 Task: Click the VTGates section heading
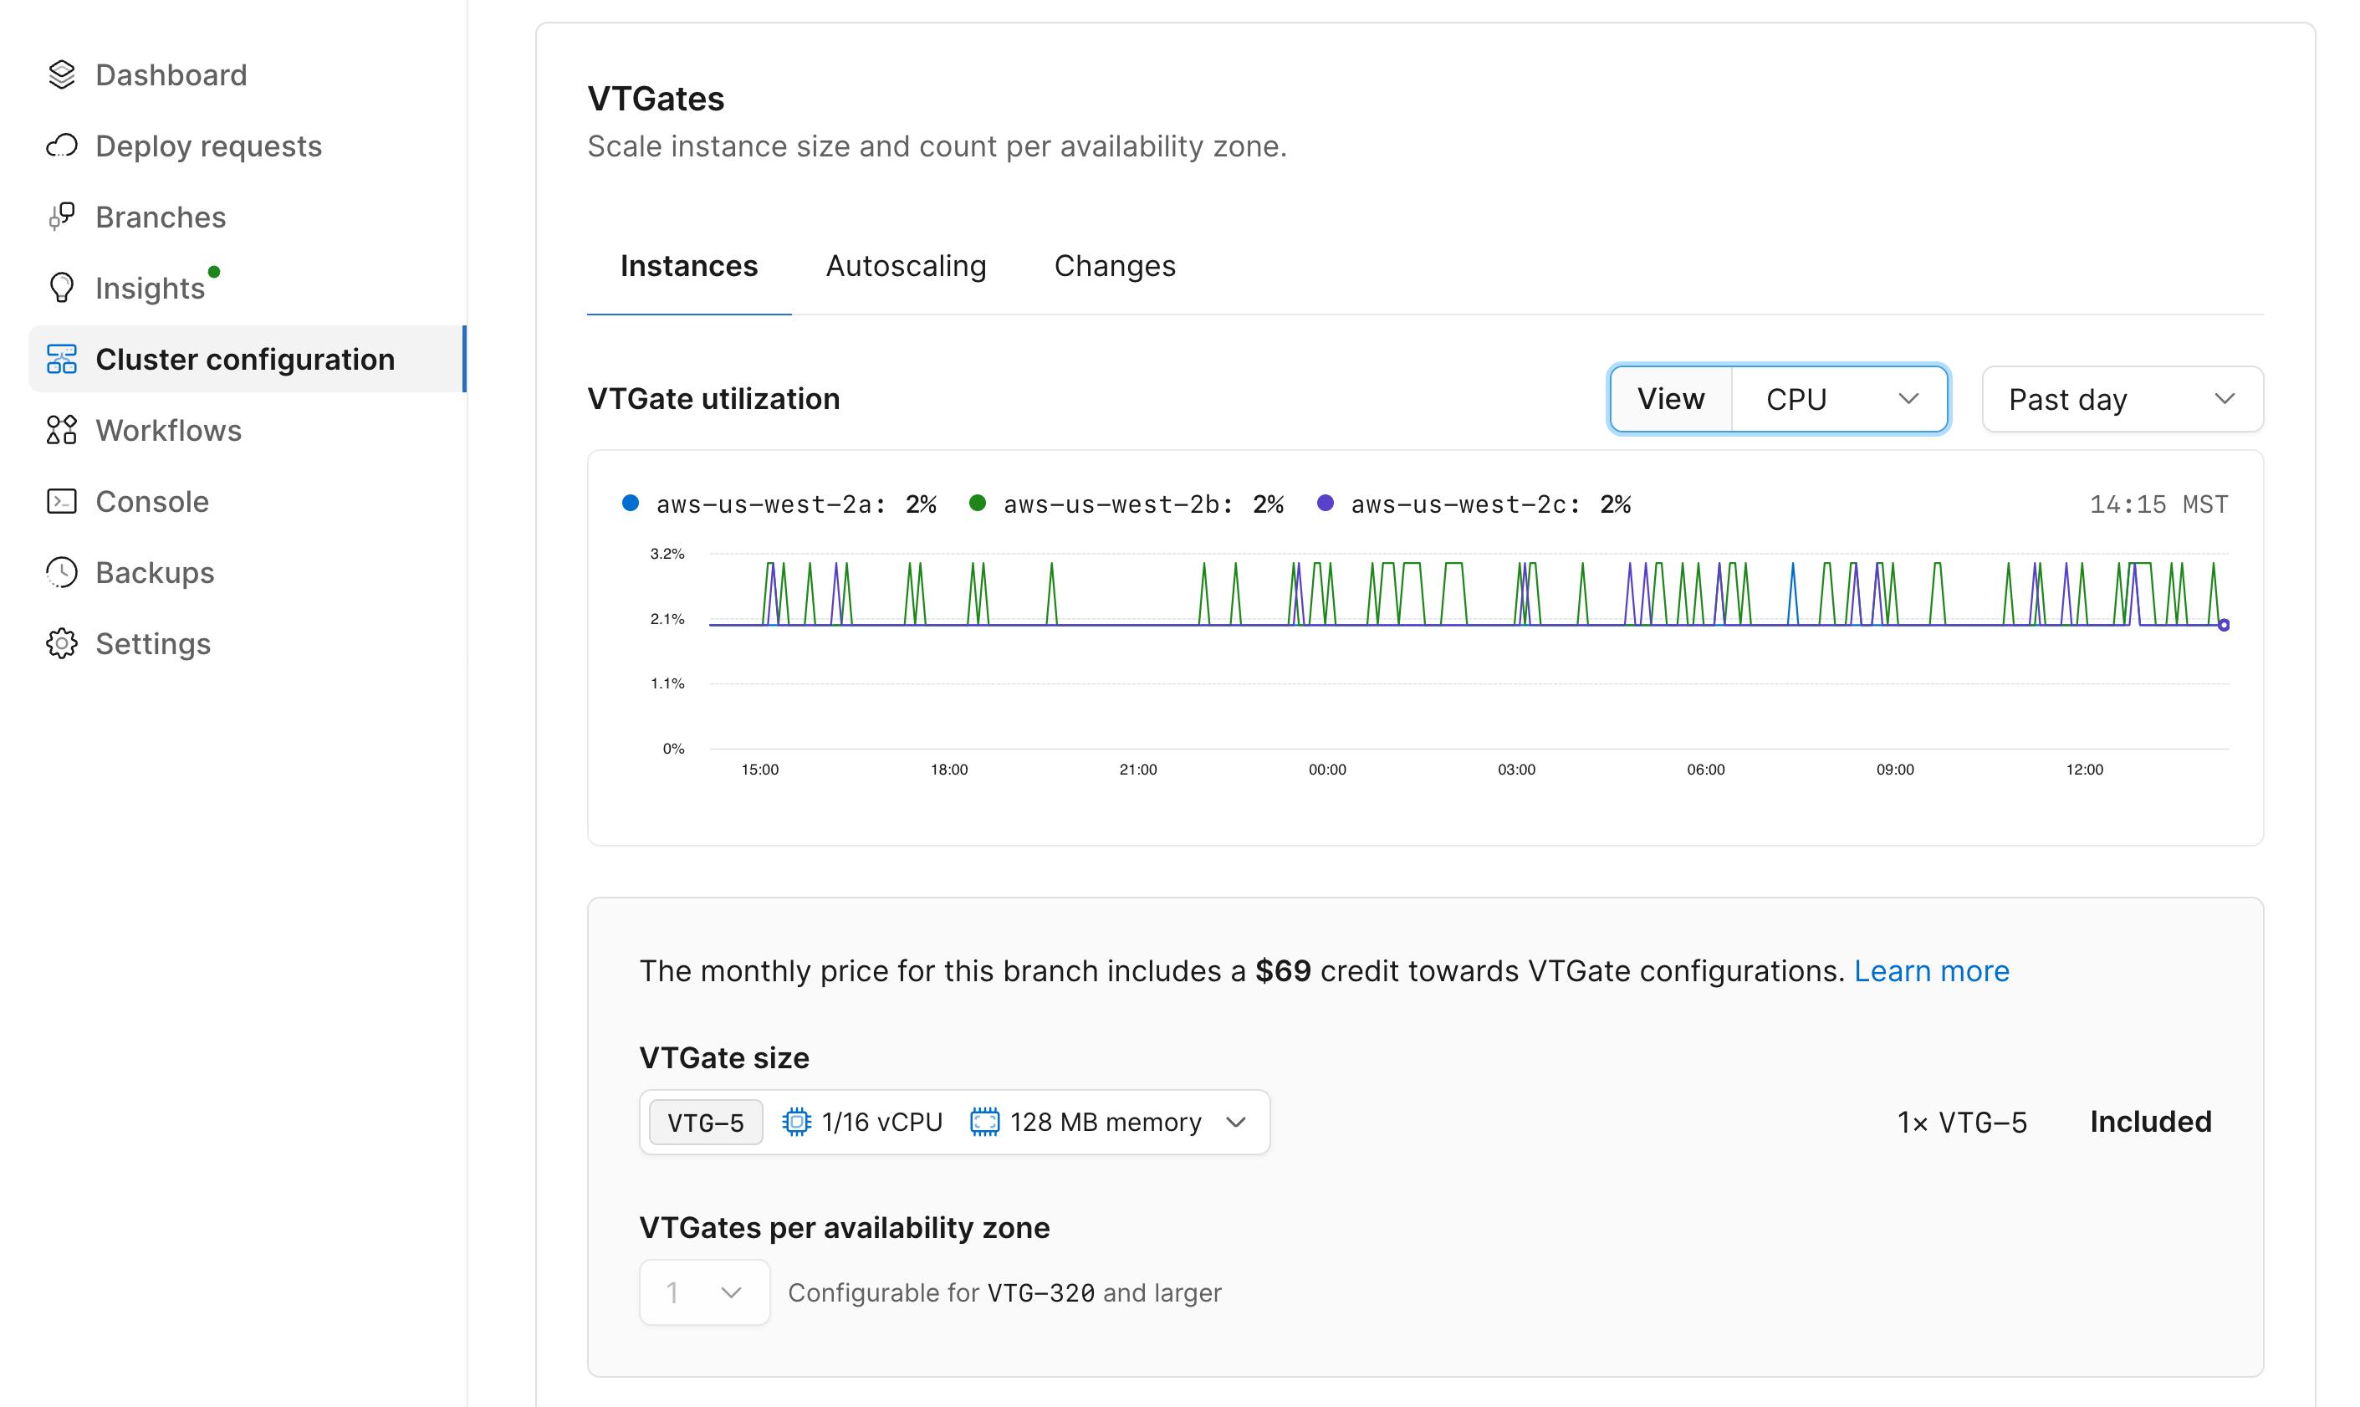tap(656, 99)
